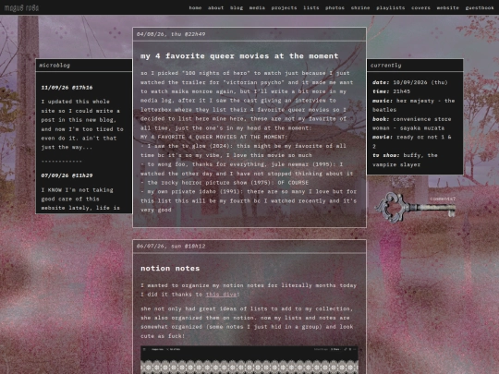
Task: Click the currently panel heading
Action: [385, 66]
